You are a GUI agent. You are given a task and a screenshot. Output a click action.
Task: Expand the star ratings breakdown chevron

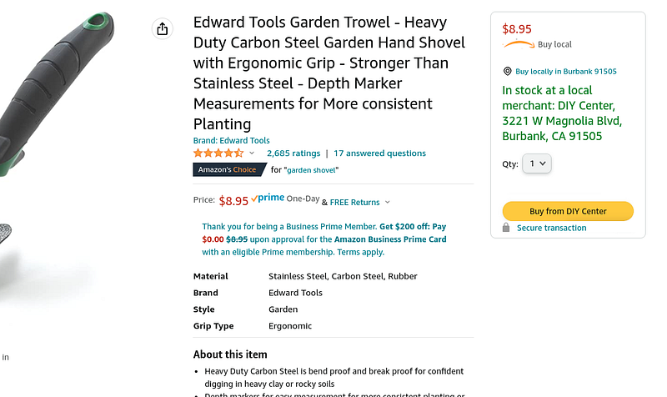pyautogui.click(x=253, y=153)
